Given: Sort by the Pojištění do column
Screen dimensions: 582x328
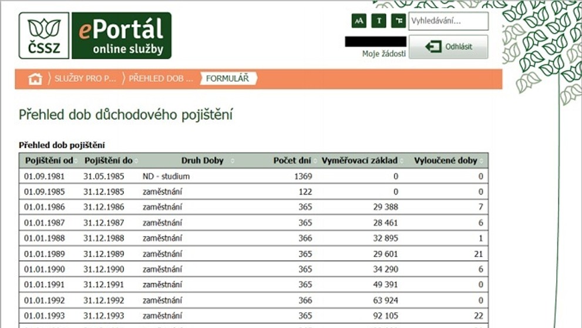Looking at the screenshot, I should [x=109, y=160].
